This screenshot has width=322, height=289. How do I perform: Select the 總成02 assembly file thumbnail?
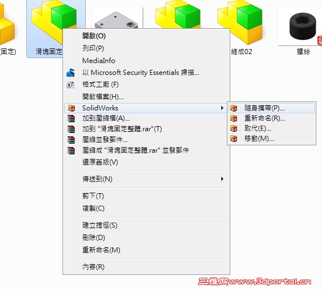(x=240, y=28)
